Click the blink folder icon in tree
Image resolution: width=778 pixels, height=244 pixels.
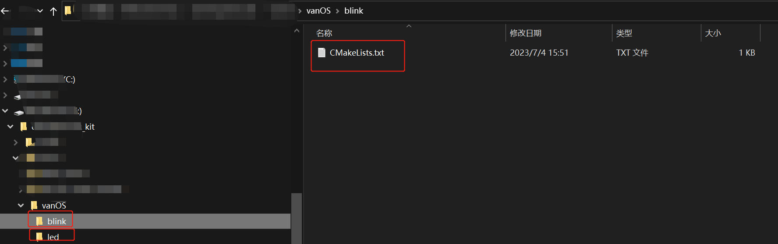(x=39, y=221)
